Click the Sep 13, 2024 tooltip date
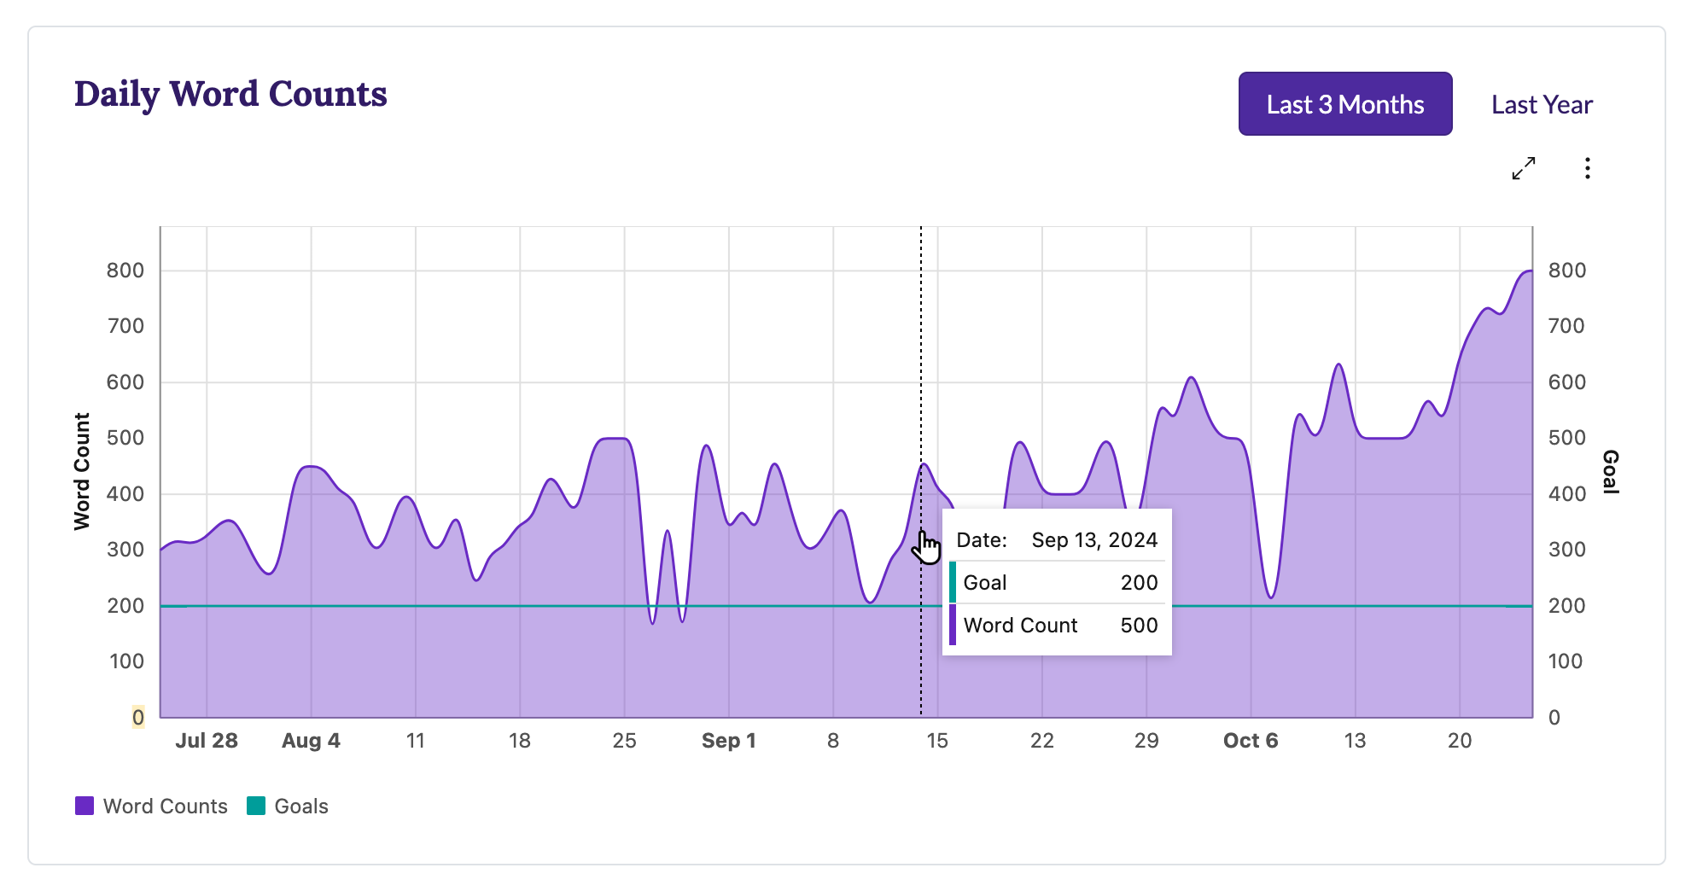Screen dimensions: 1697x891 coord(1094,540)
